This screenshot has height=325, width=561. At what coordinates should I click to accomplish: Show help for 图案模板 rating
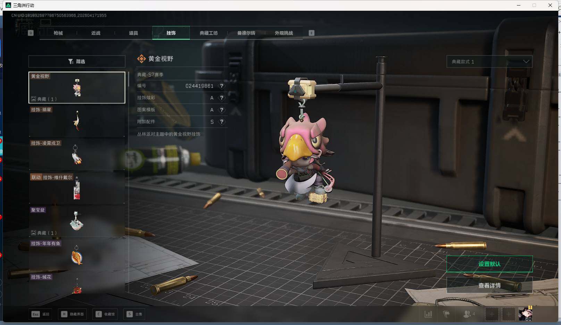tap(221, 110)
